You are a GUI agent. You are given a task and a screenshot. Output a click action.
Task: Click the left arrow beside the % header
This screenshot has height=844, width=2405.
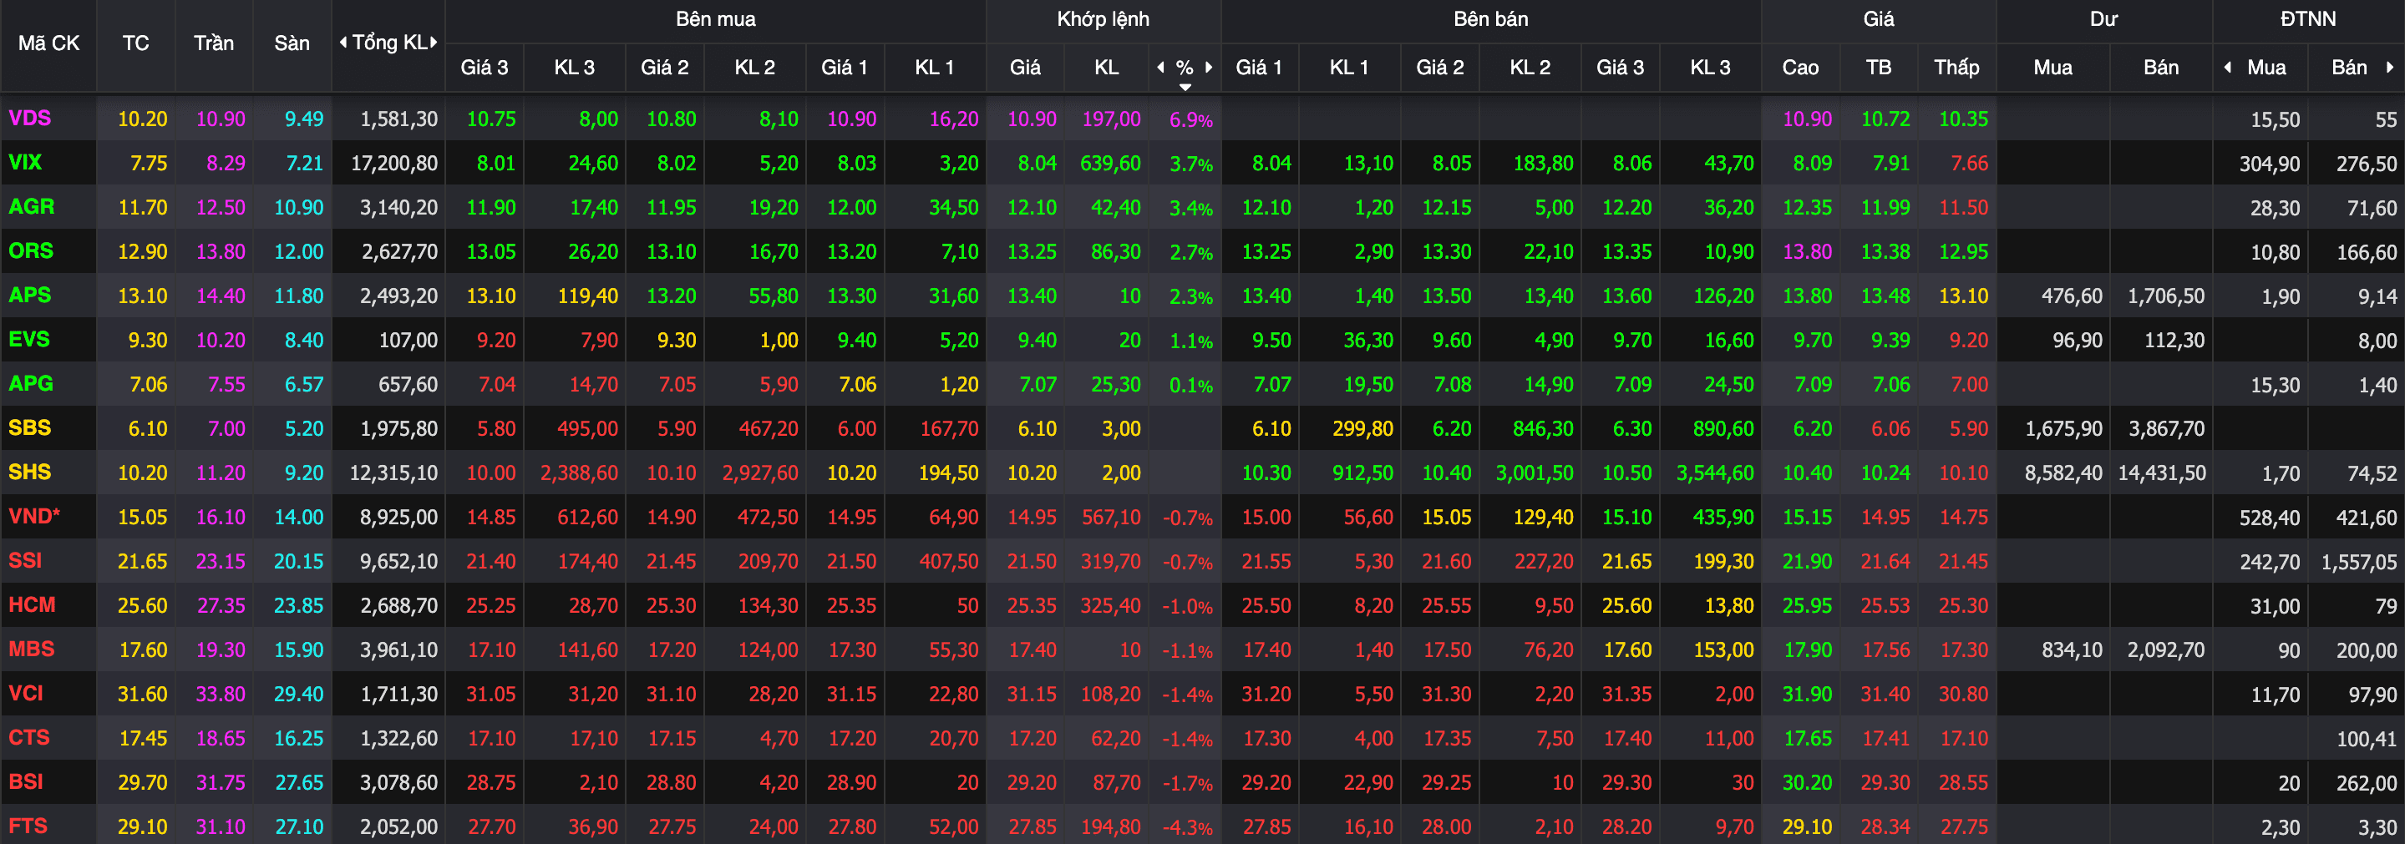point(1161,67)
